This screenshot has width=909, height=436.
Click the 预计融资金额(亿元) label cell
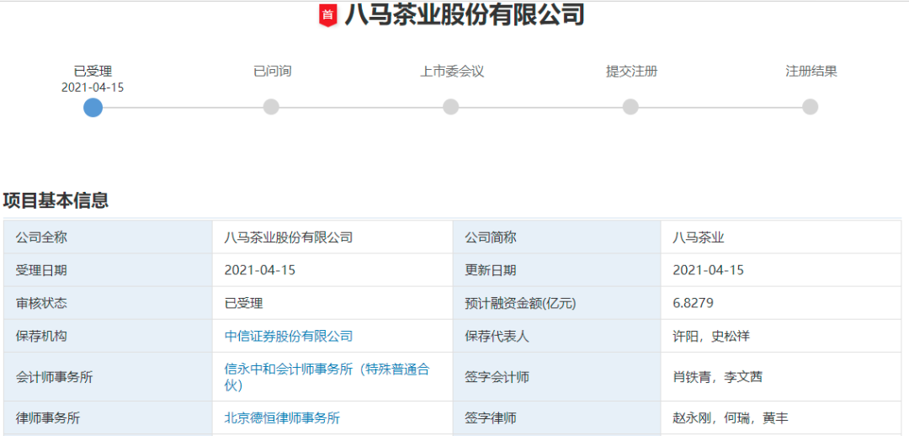[x=557, y=303]
